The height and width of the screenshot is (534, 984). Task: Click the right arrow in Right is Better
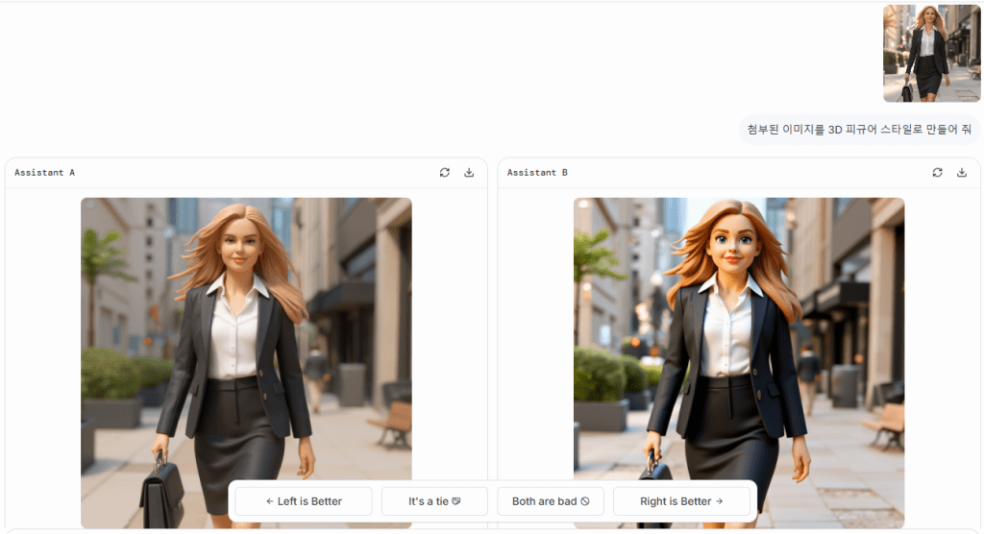[719, 501]
